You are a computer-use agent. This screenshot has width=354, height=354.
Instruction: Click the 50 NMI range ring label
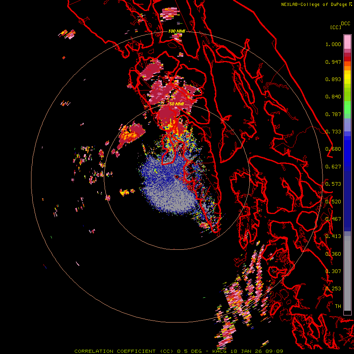[177, 104]
